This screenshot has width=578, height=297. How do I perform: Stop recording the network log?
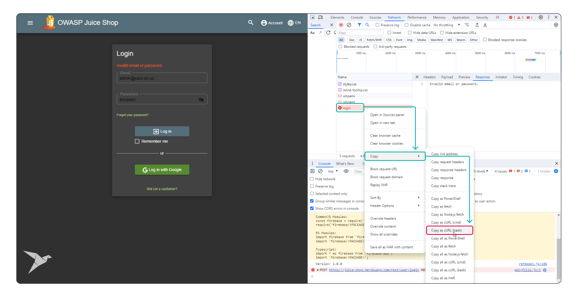341,25
